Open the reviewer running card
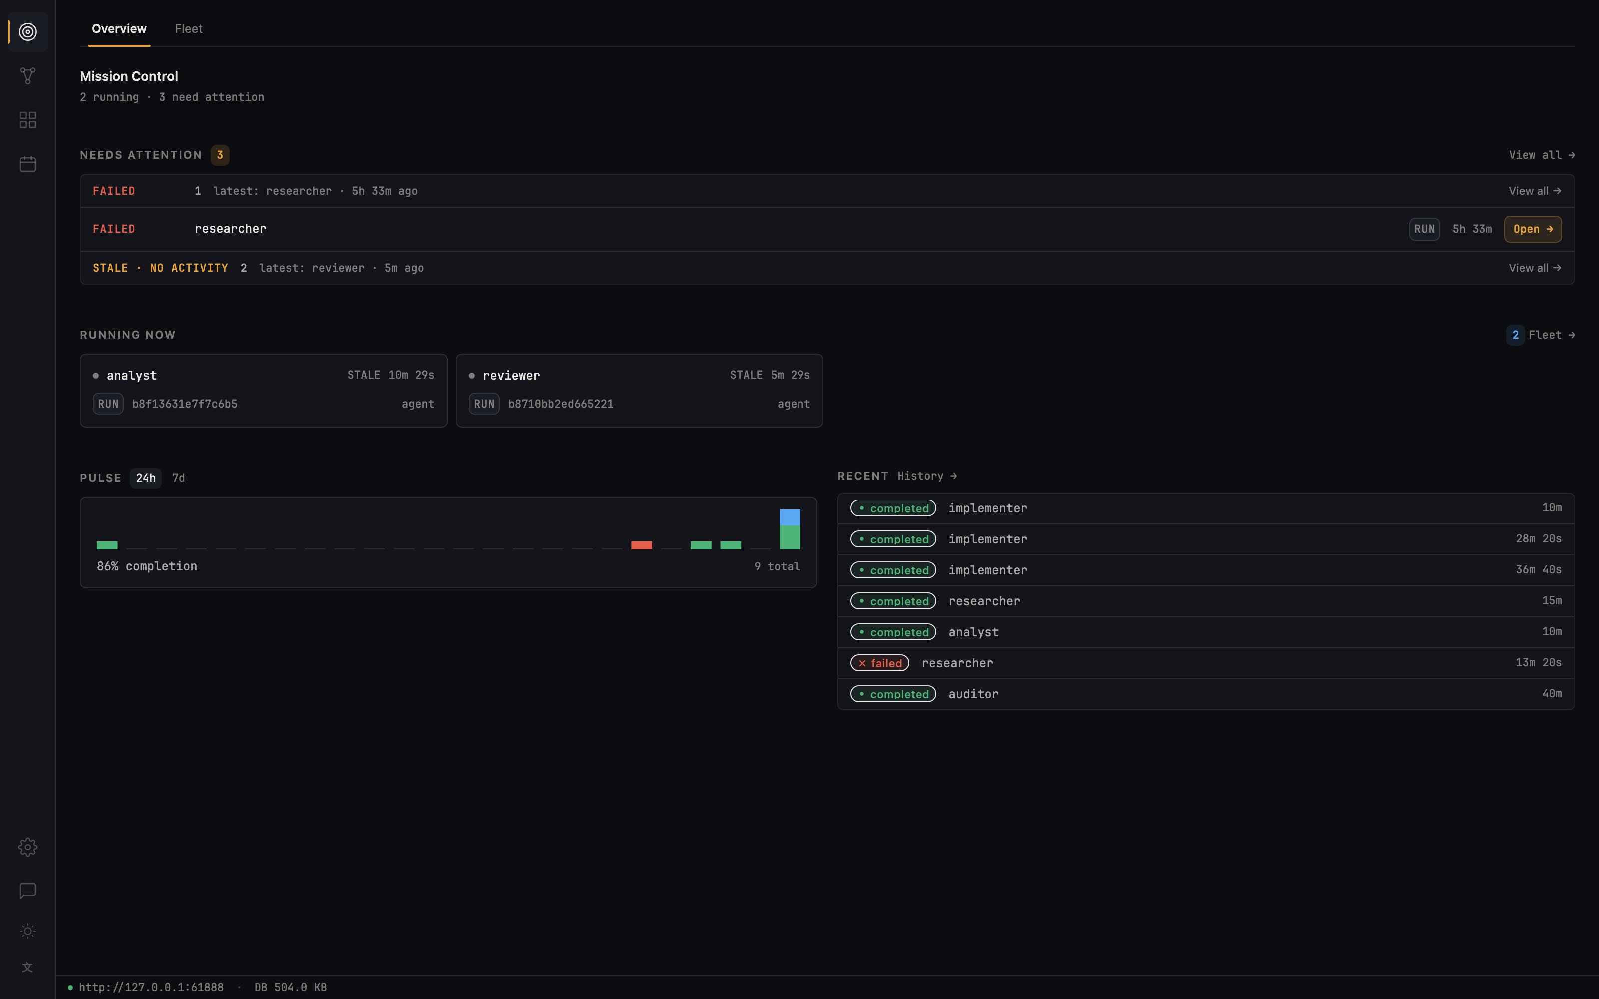1599x999 pixels. coord(639,391)
